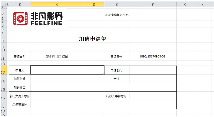Select row 13 header
Viewport: 214px width, 117px height.
pos(3,71)
